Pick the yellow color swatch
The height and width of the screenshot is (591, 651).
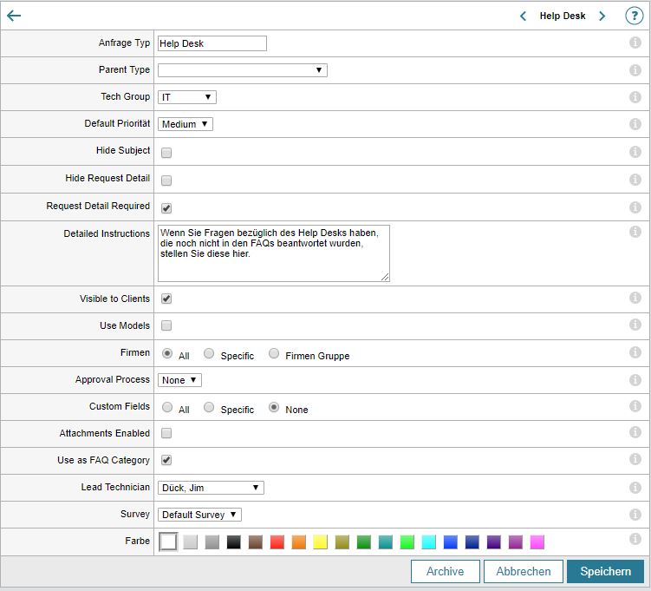321,542
